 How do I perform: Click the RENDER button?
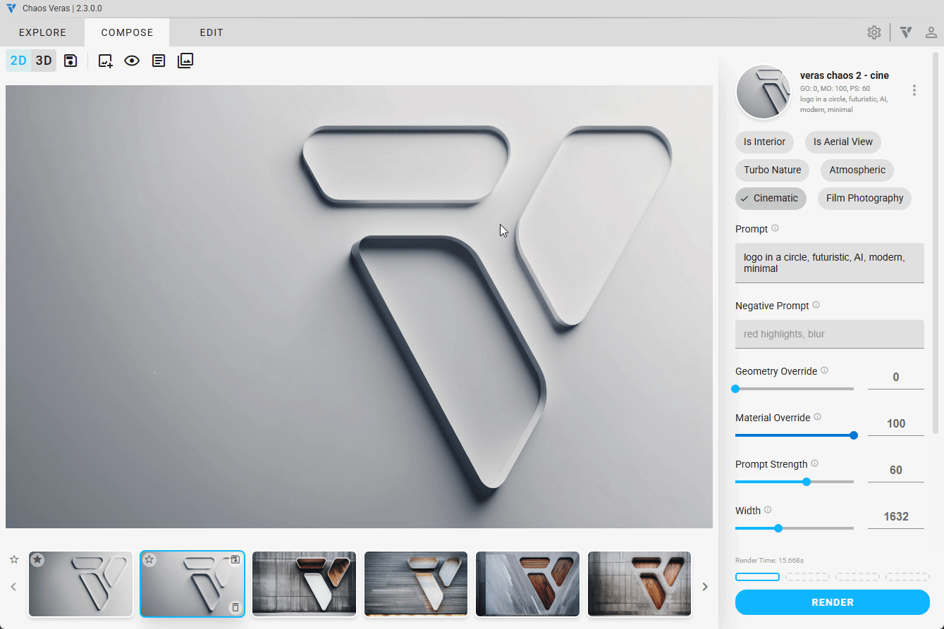click(833, 602)
